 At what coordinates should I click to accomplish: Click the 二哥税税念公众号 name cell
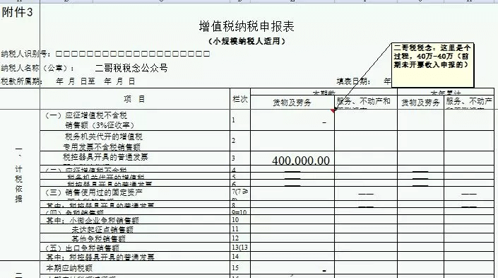point(131,68)
